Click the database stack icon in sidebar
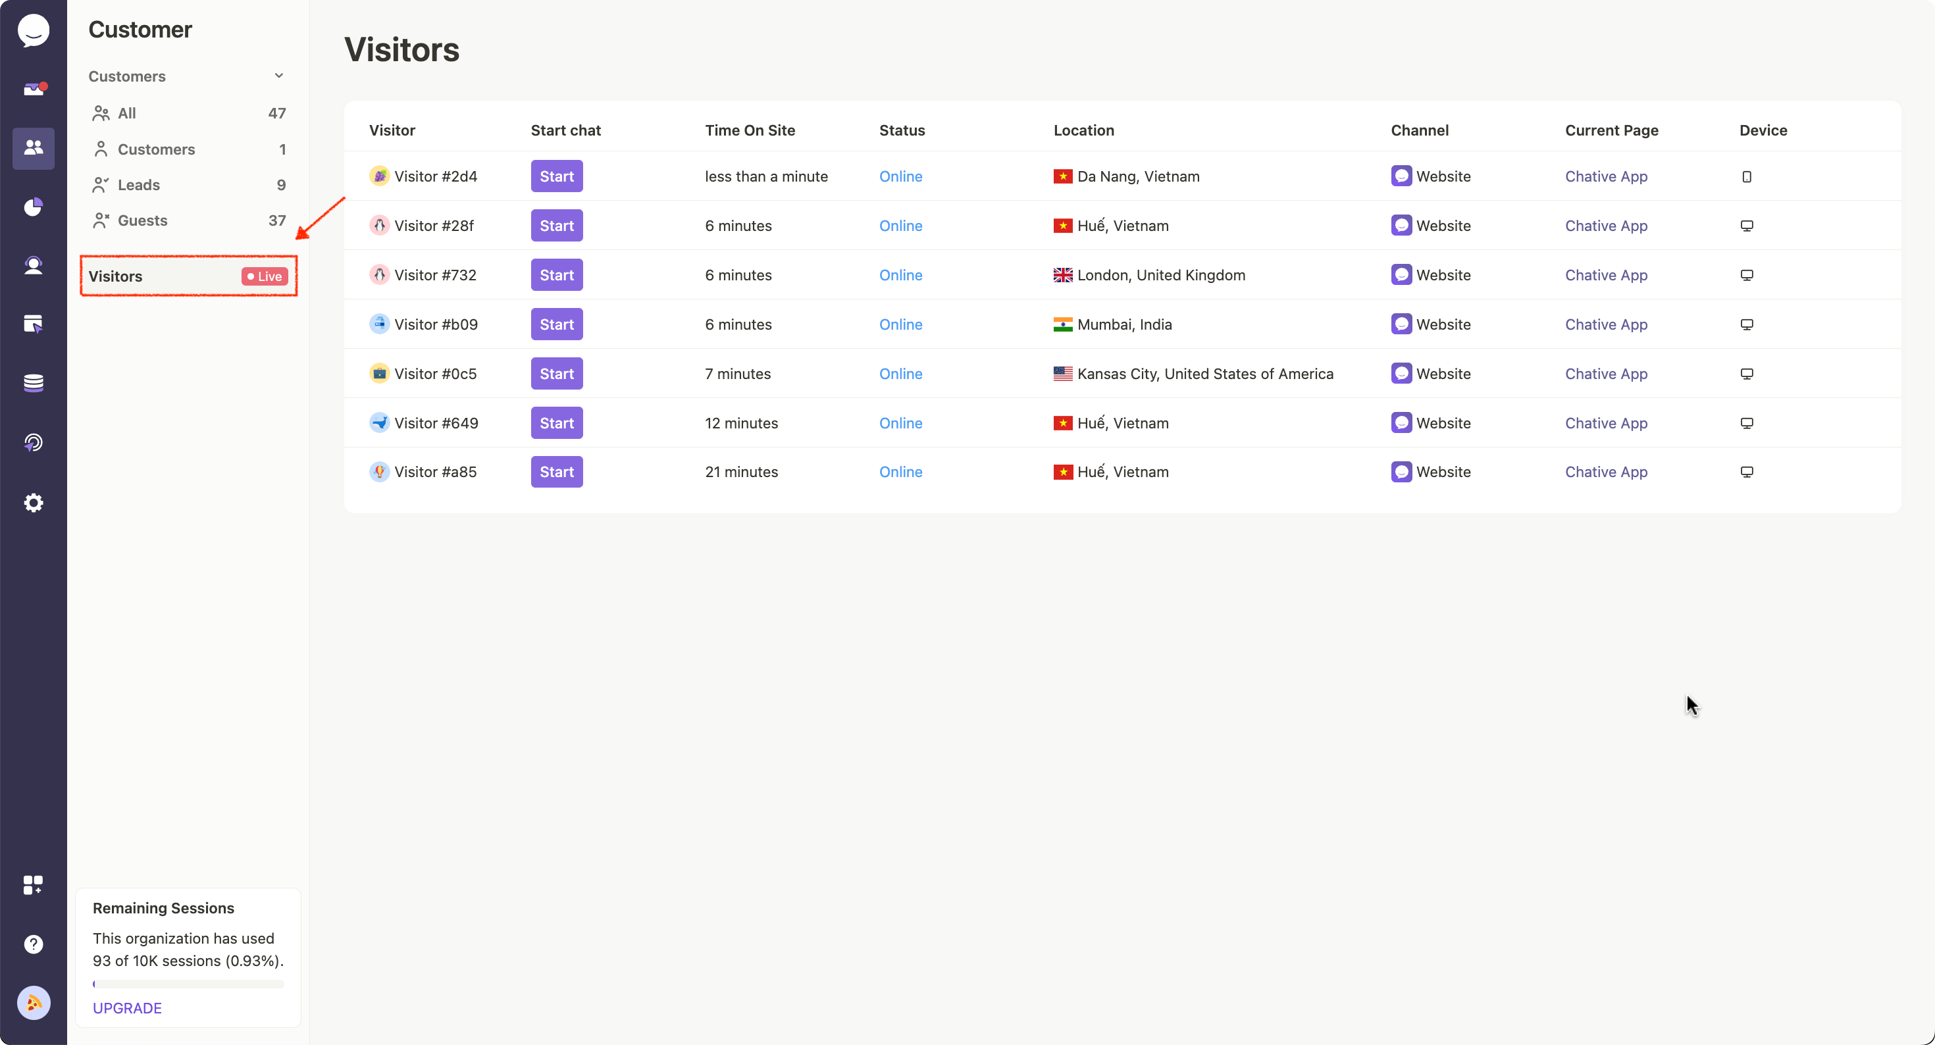Viewport: 1935px width, 1045px height. click(33, 383)
